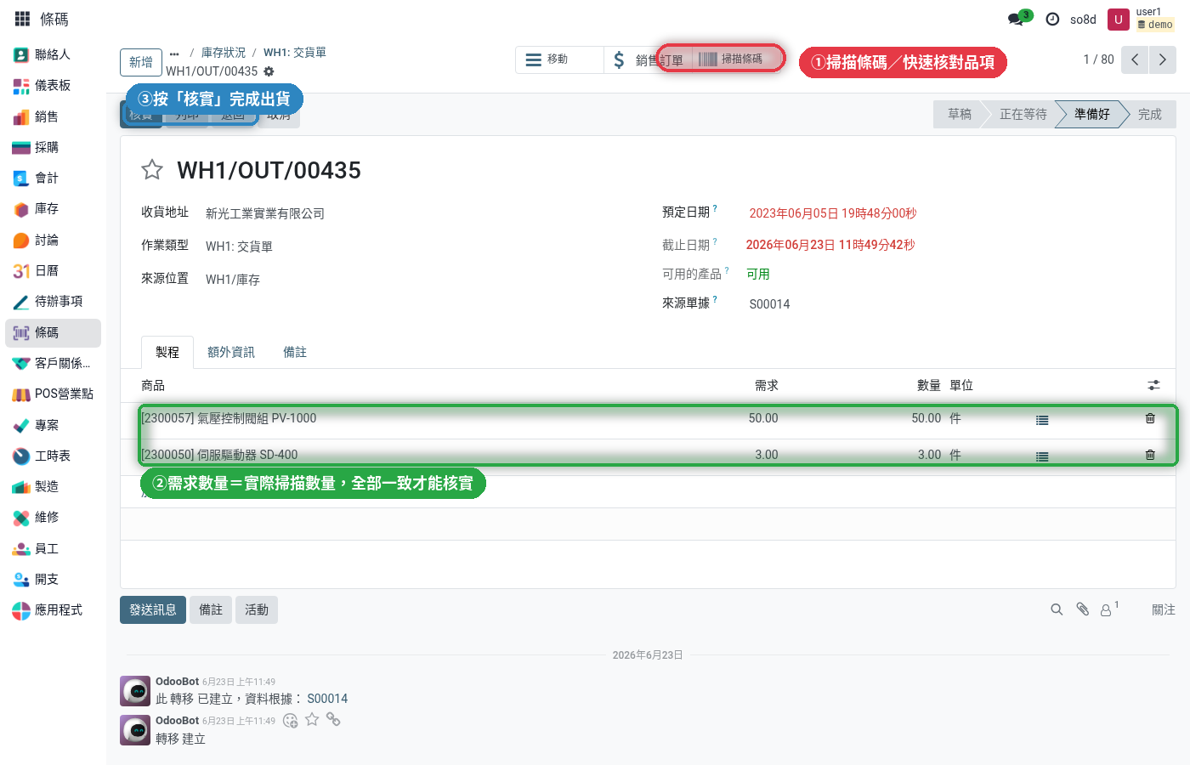Open column options toggle in table header
This screenshot has height=765, width=1190.
(x=1153, y=385)
